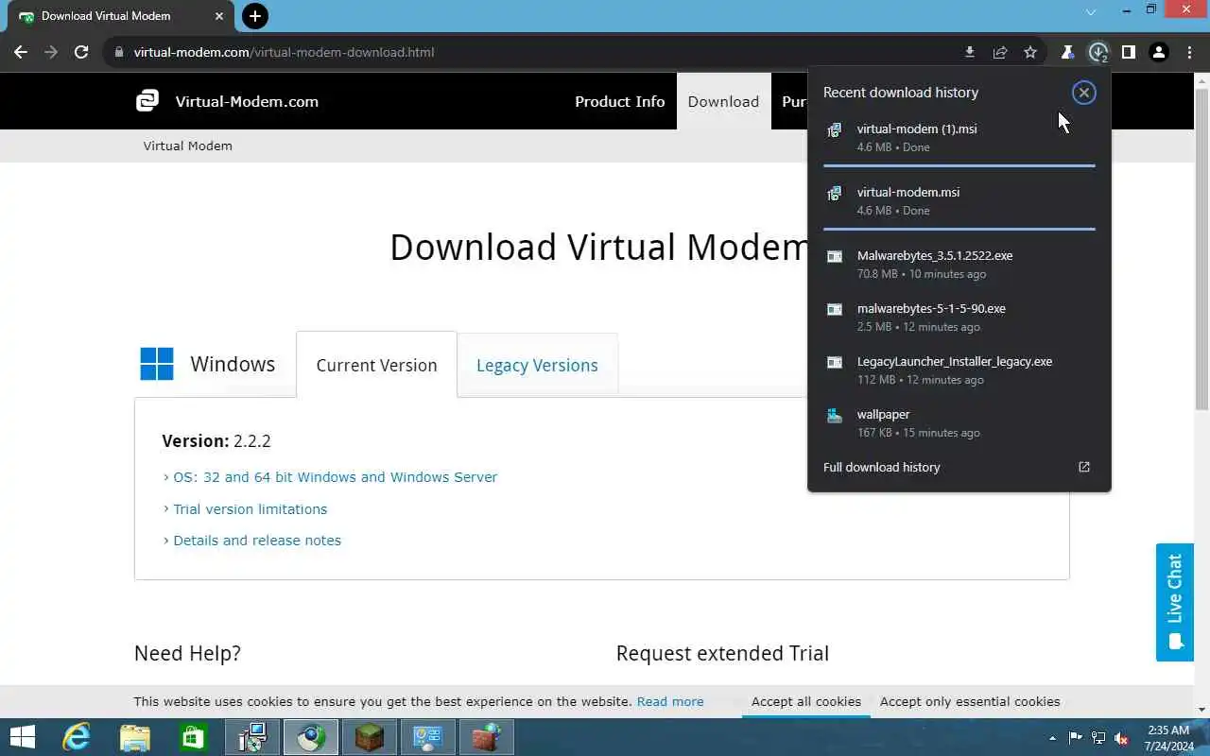Reload the current page

click(81, 52)
